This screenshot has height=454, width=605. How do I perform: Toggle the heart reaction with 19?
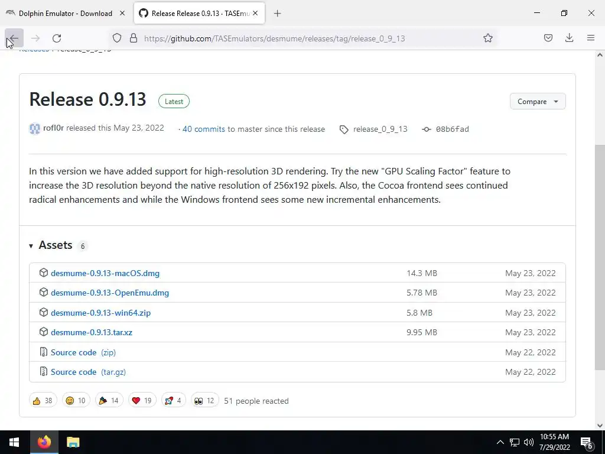(142, 400)
